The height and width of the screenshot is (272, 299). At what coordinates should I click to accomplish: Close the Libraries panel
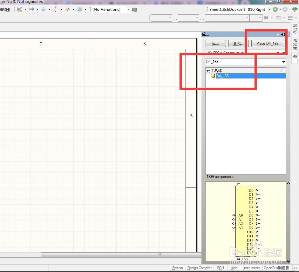[288, 35]
